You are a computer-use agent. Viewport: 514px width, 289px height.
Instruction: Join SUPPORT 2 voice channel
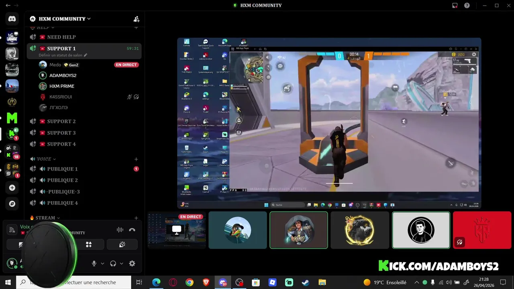[x=84, y=121]
